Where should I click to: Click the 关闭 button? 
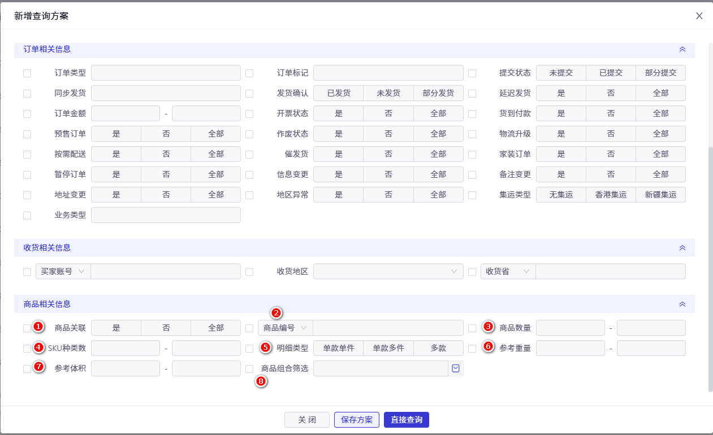pos(307,420)
